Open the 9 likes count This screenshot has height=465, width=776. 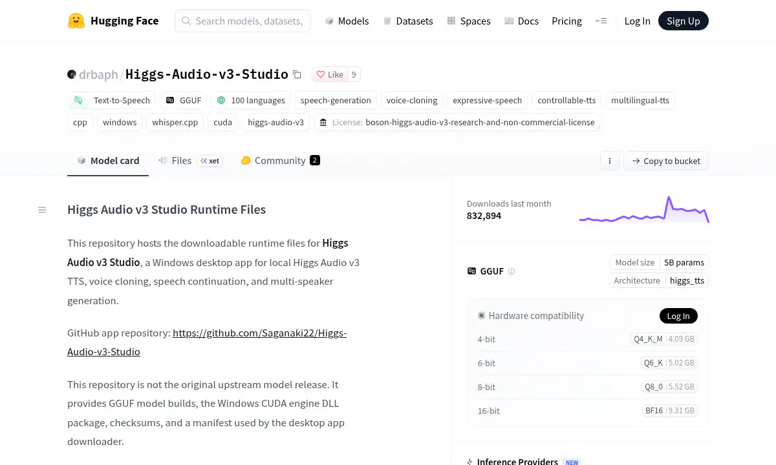354,74
